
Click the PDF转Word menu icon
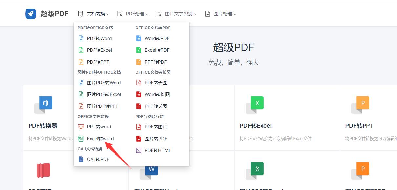[81, 38]
